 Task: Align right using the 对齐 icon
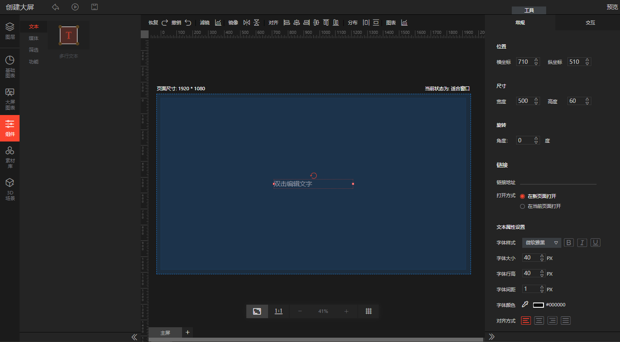(x=307, y=23)
